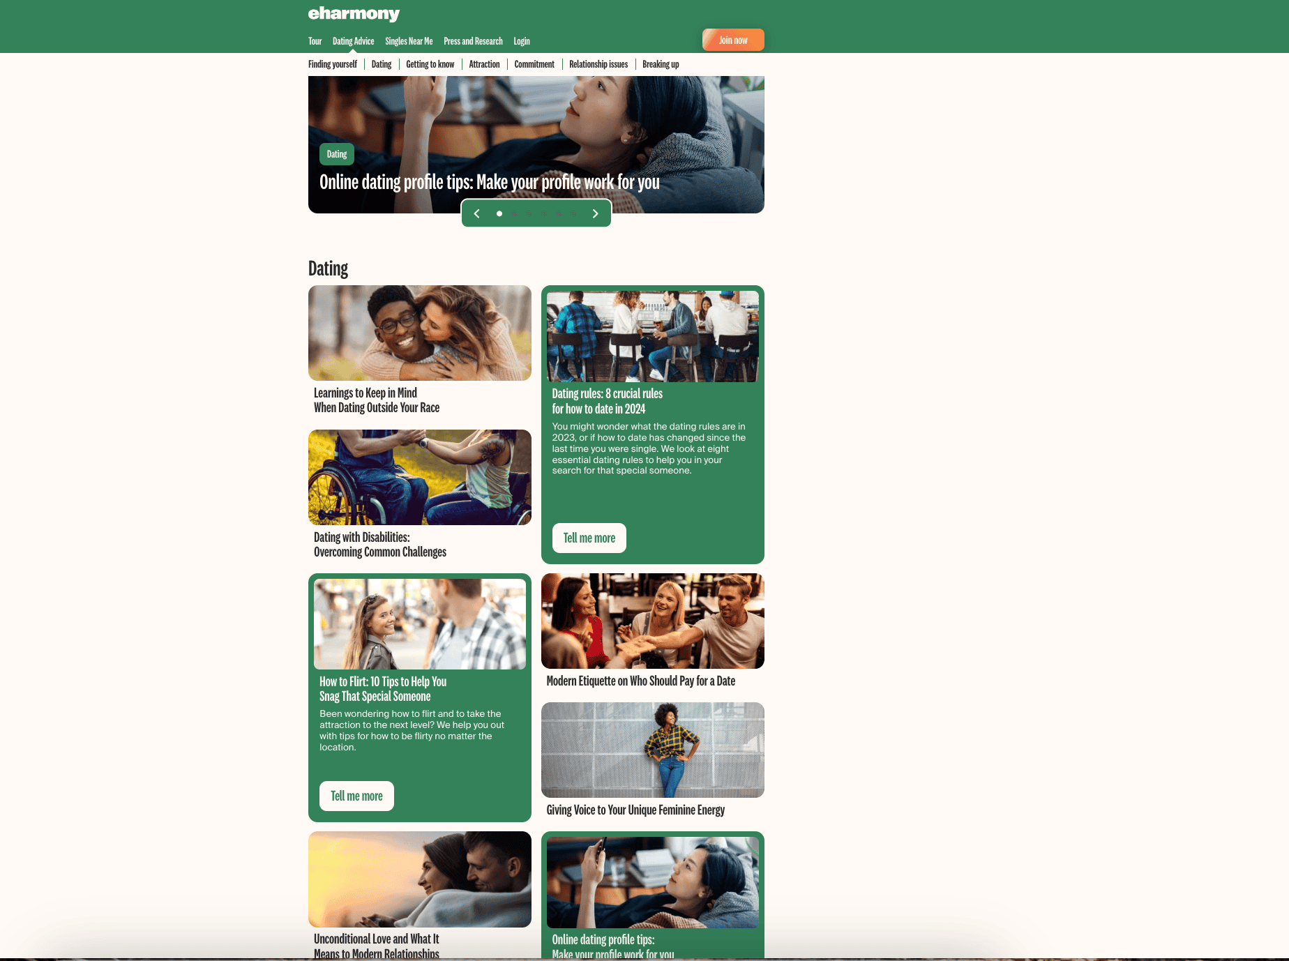Select the first carousel dot indicator

pos(499,213)
